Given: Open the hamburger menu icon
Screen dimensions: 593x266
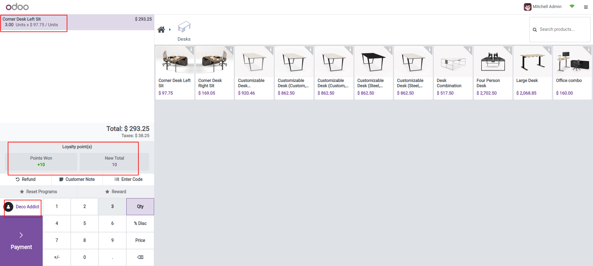Looking at the screenshot, I should pos(586,7).
